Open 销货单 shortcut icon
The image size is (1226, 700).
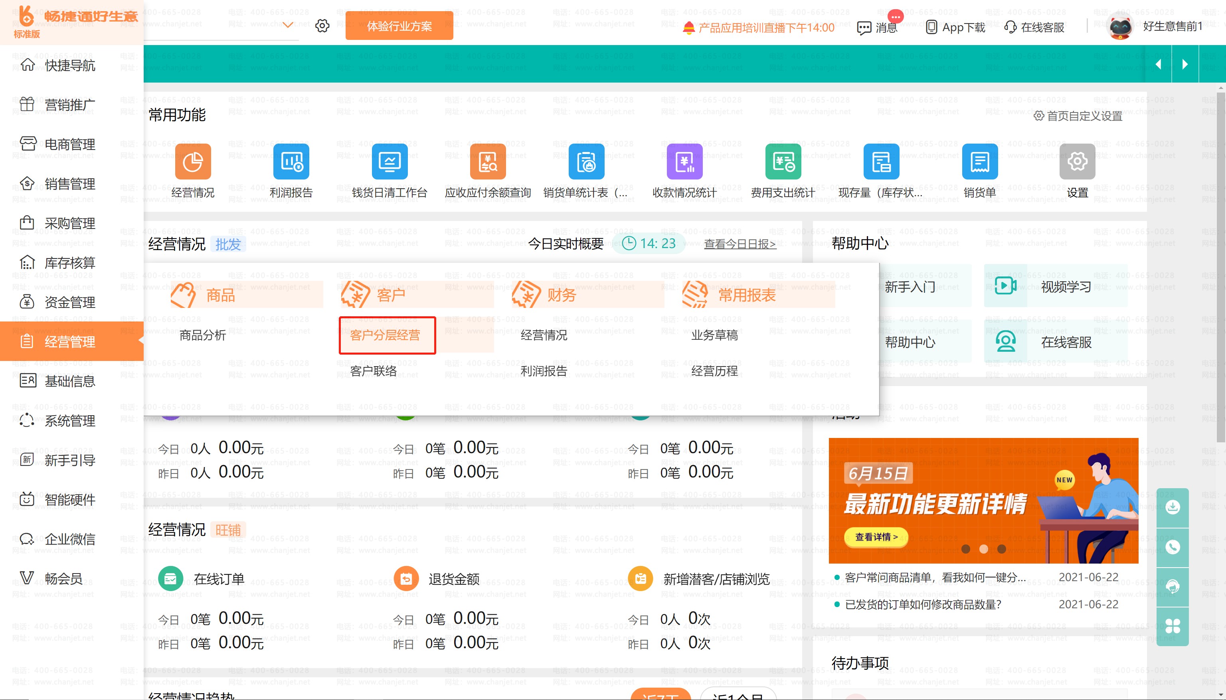point(980,162)
